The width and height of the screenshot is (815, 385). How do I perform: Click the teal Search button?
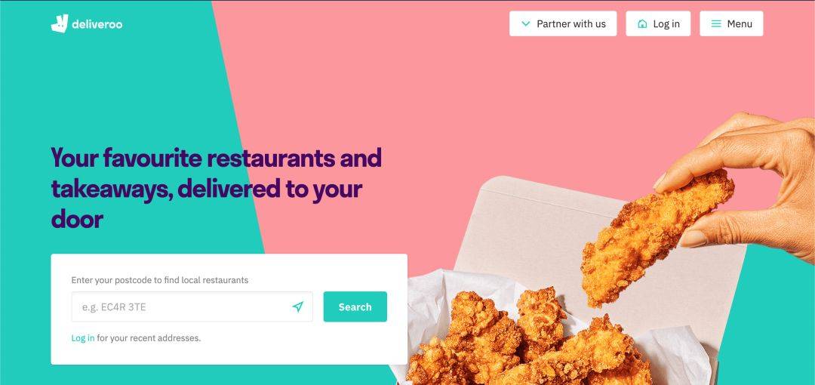[355, 307]
